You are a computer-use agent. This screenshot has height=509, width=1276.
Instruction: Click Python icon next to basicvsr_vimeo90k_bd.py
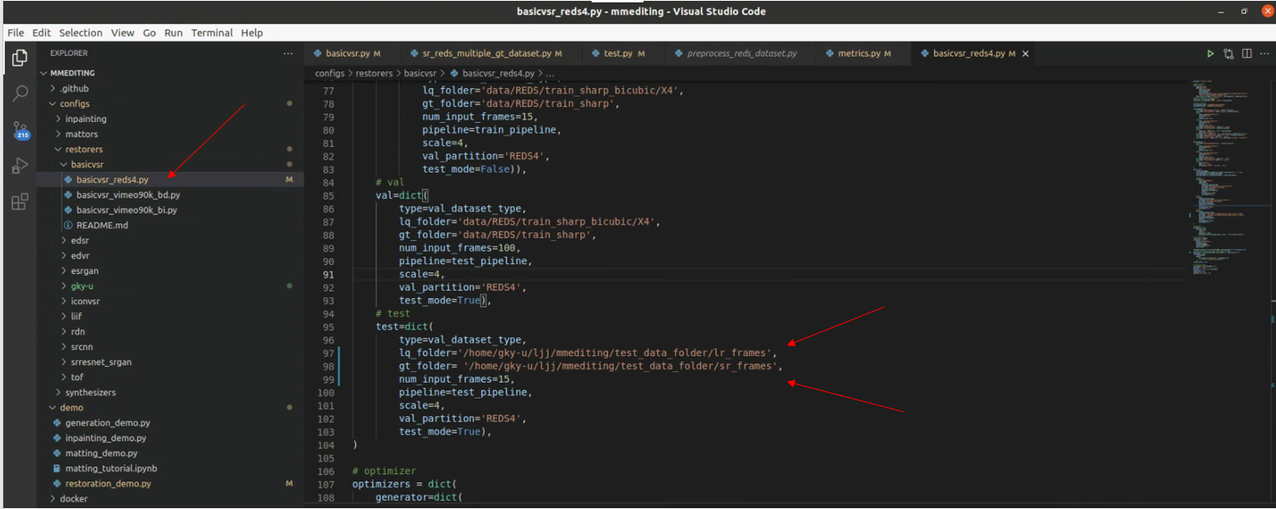pos(69,194)
